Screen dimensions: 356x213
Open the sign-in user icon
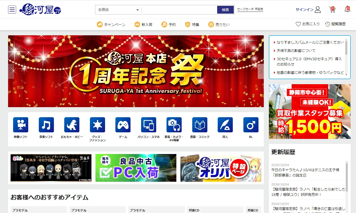coord(318,10)
